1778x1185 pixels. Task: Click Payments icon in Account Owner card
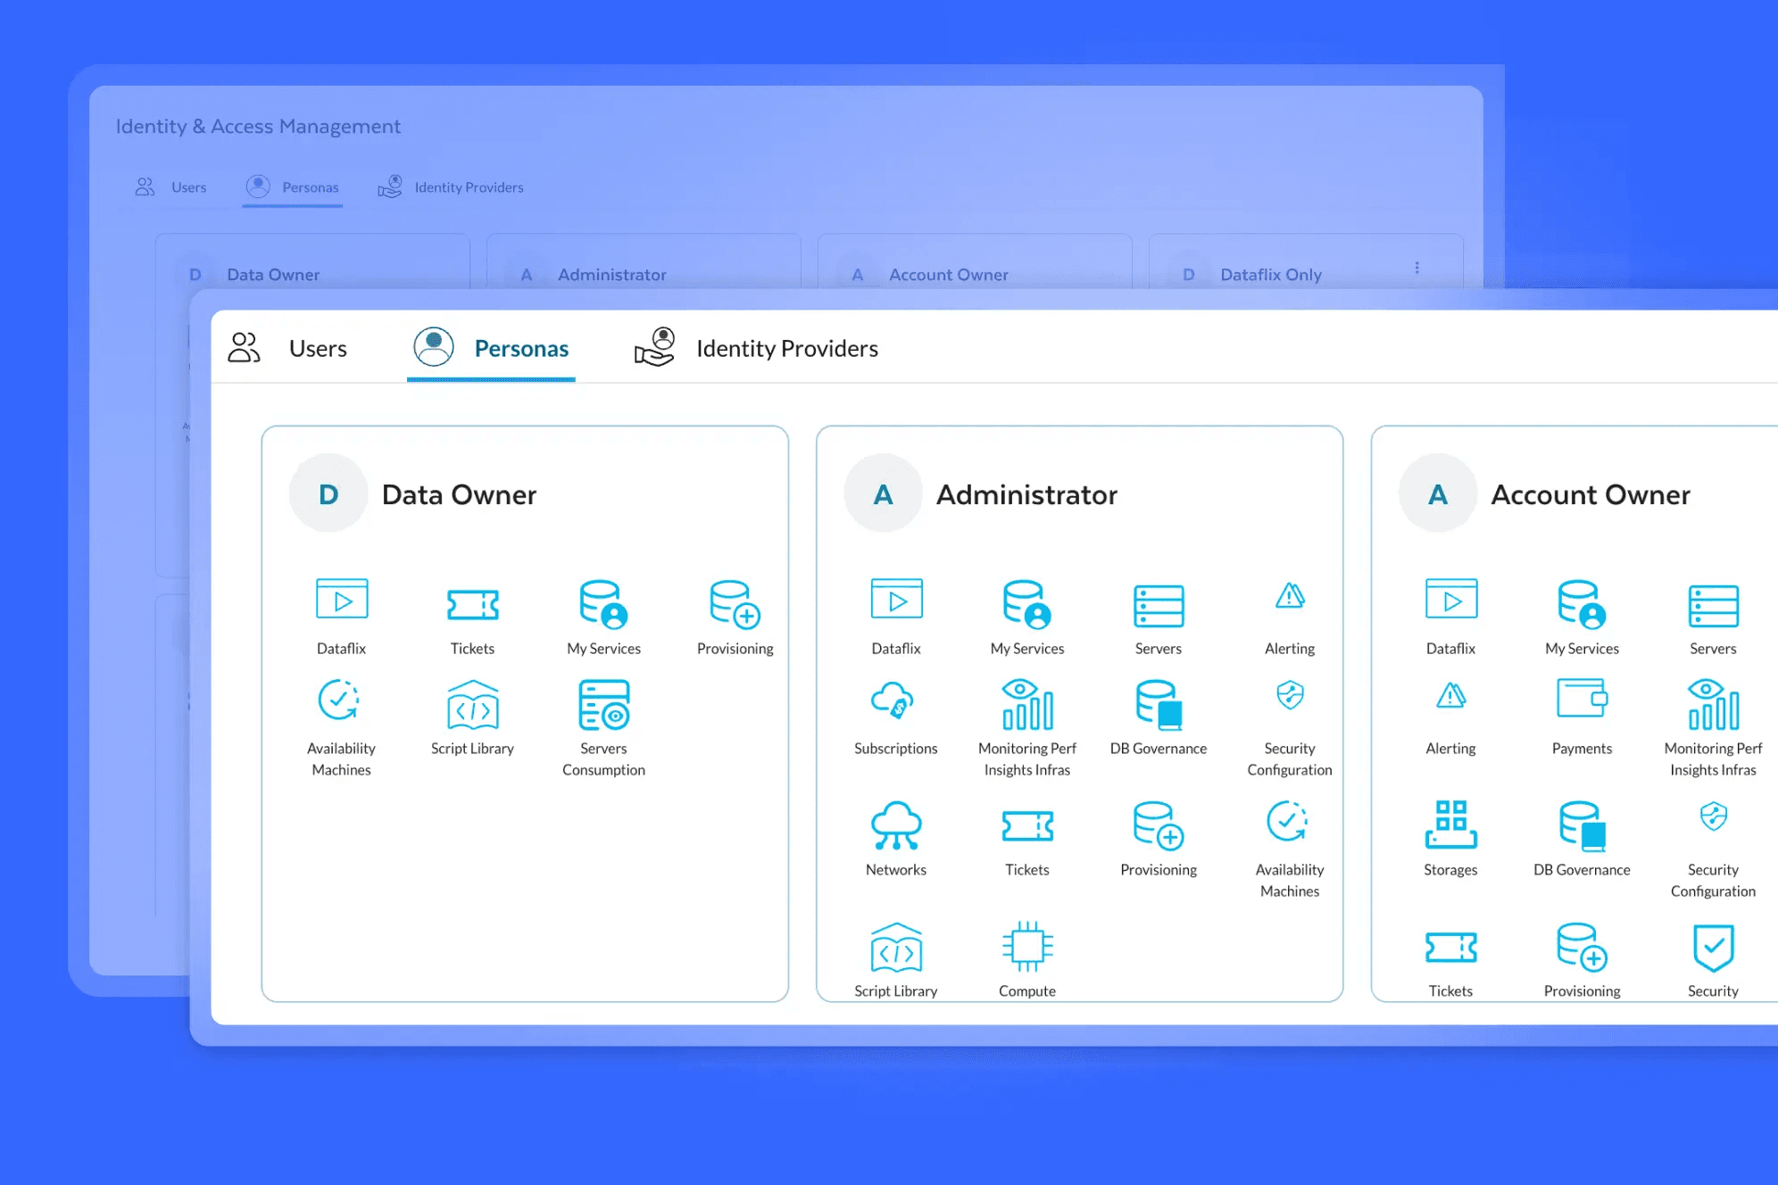pos(1582,699)
